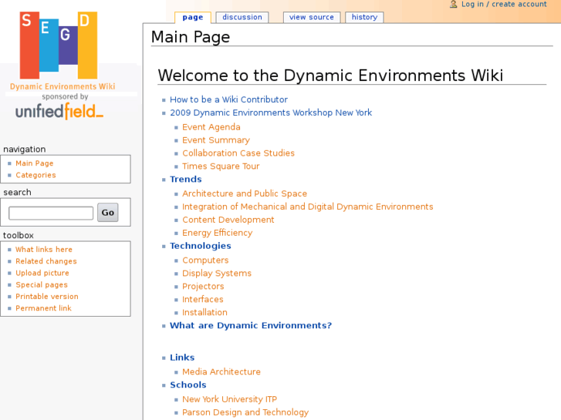Click the Go search button
The image size is (561, 420).
click(x=108, y=213)
